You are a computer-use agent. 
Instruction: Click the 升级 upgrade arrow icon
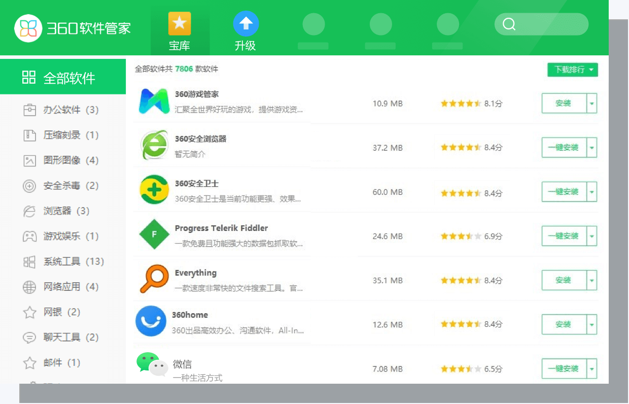tap(246, 22)
